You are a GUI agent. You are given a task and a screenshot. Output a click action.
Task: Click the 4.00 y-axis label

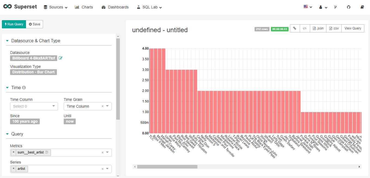coord(145,49)
